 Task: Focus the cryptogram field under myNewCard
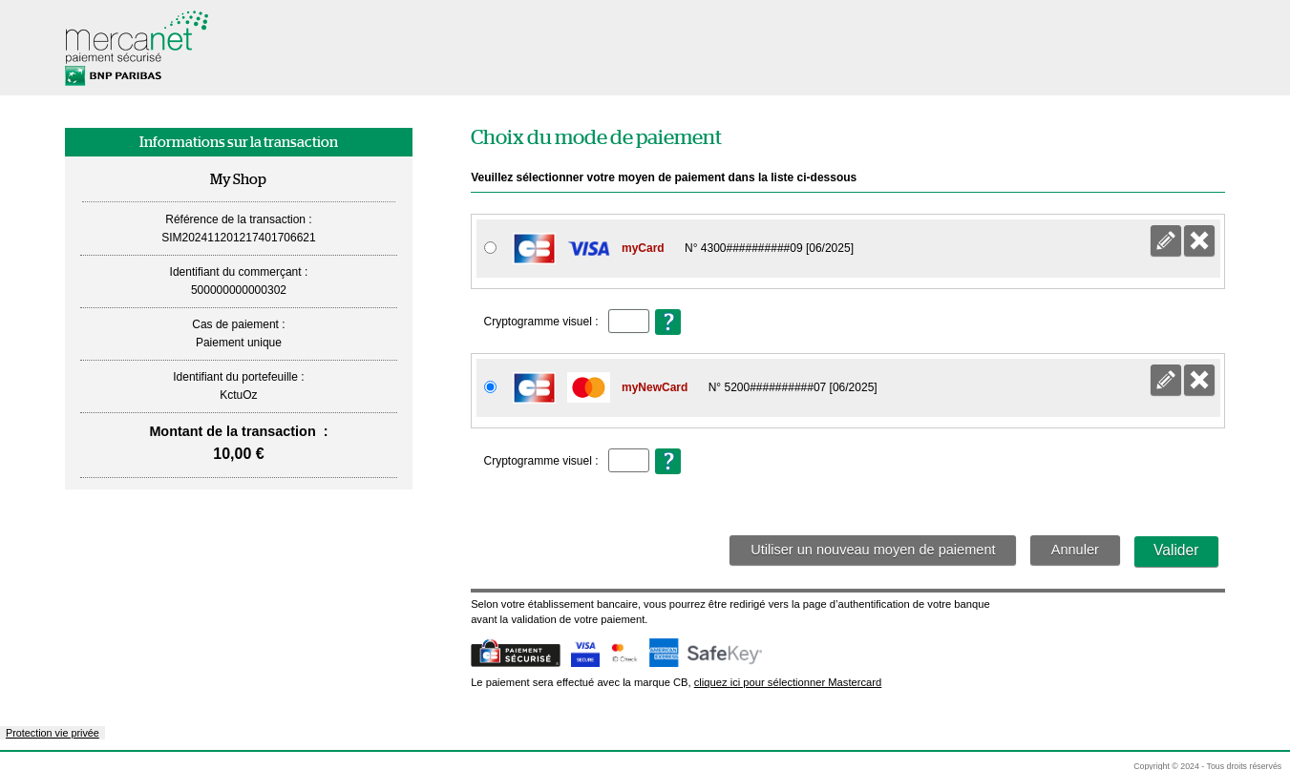[x=628, y=461]
